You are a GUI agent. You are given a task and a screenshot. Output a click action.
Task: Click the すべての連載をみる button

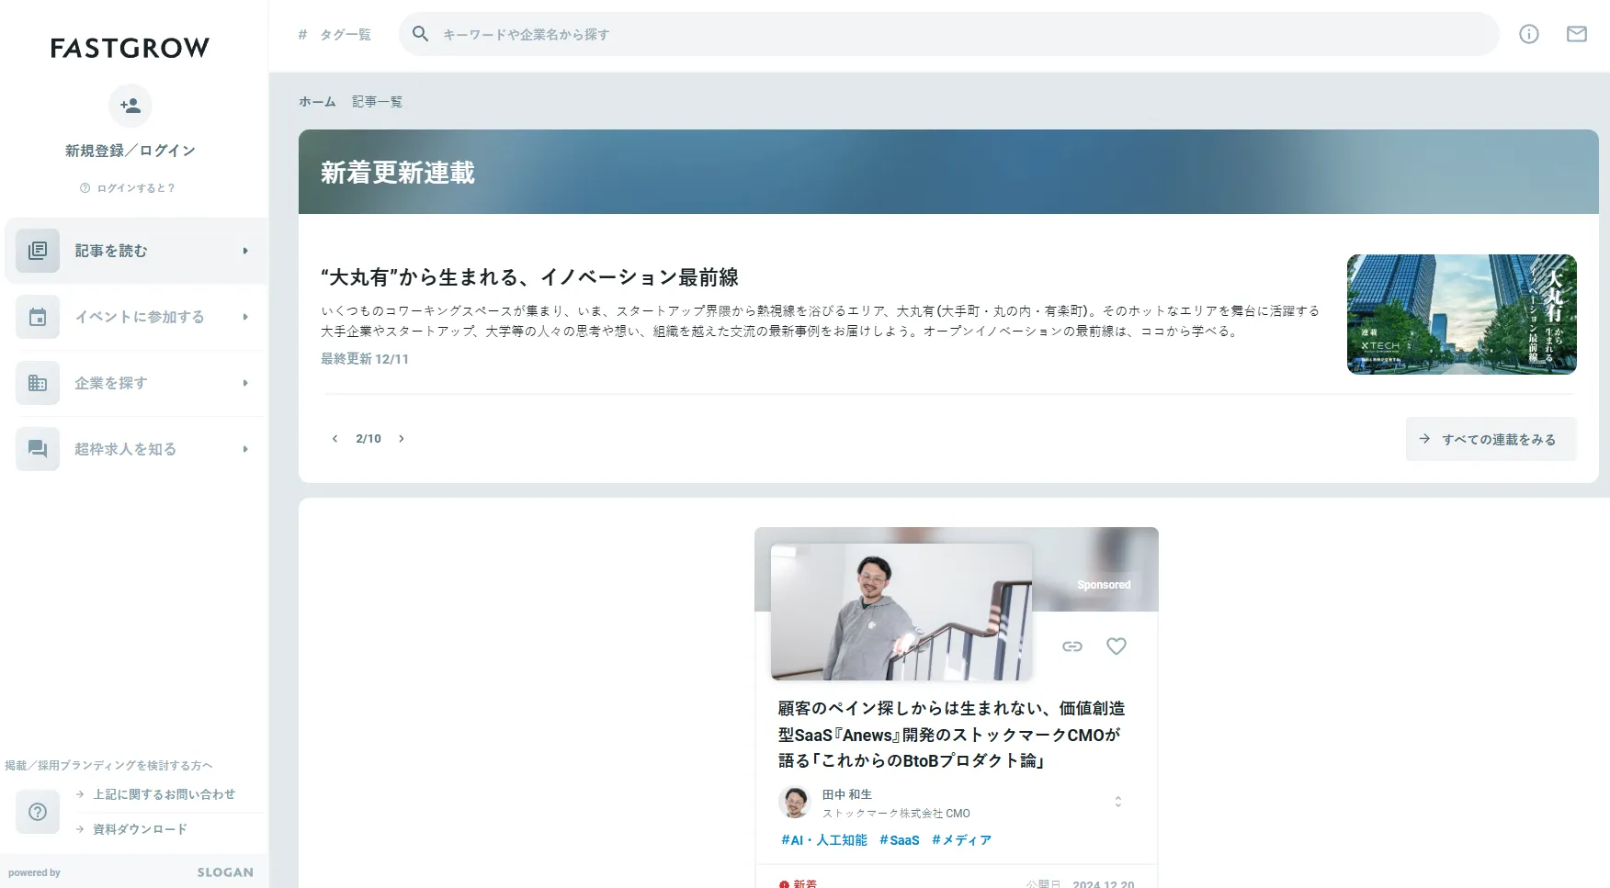[x=1491, y=439]
